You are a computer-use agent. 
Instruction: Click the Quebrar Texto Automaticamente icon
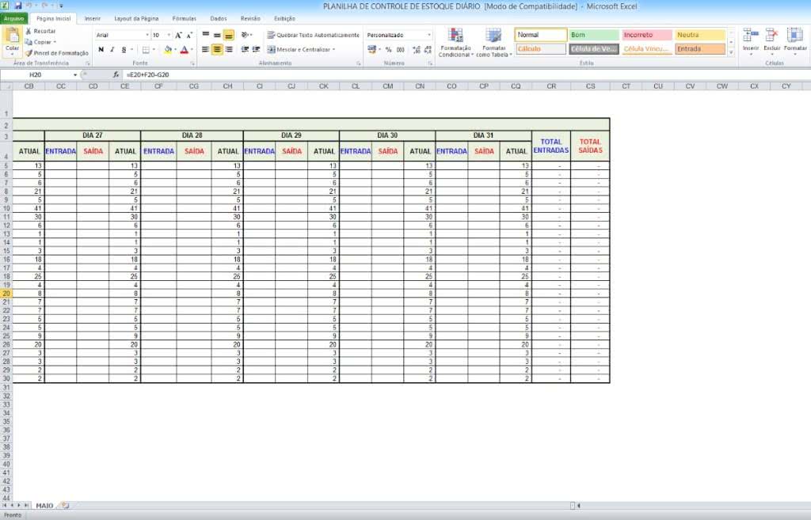(269, 34)
